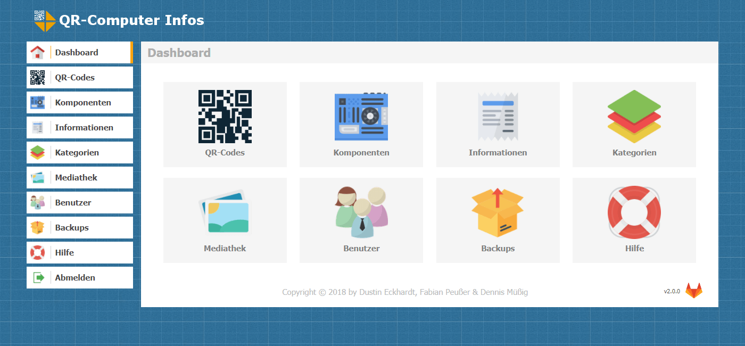Click the motherboard icon beside Komponenten in sidebar

pos(37,103)
